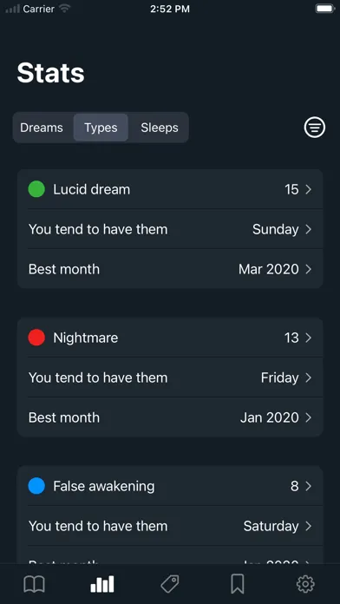Tap the green Lucid dream color dot
Viewport: 340px width, 604px height.
click(36, 189)
